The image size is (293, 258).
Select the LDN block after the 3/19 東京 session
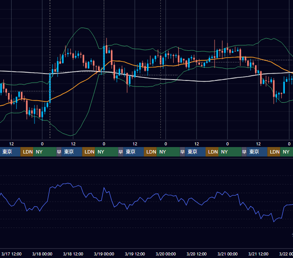pyautogui.click(x=150, y=152)
